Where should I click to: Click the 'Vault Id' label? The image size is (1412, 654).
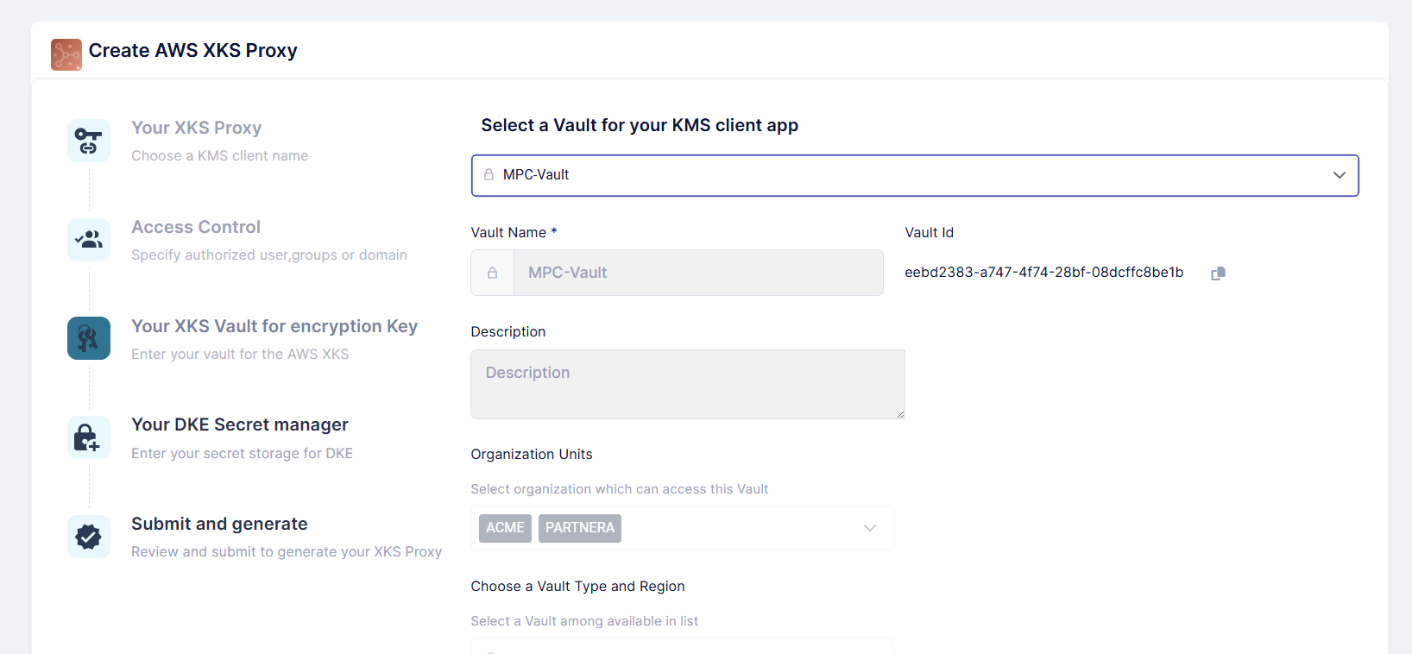[x=929, y=233]
